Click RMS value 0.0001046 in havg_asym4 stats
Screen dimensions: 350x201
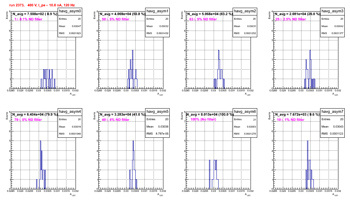75,134
